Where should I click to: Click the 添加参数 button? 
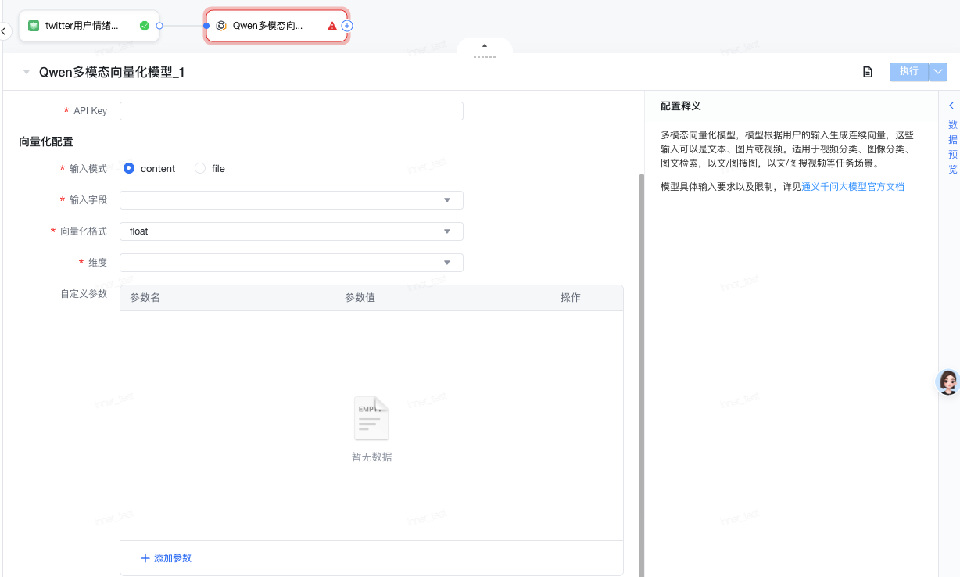(x=166, y=558)
